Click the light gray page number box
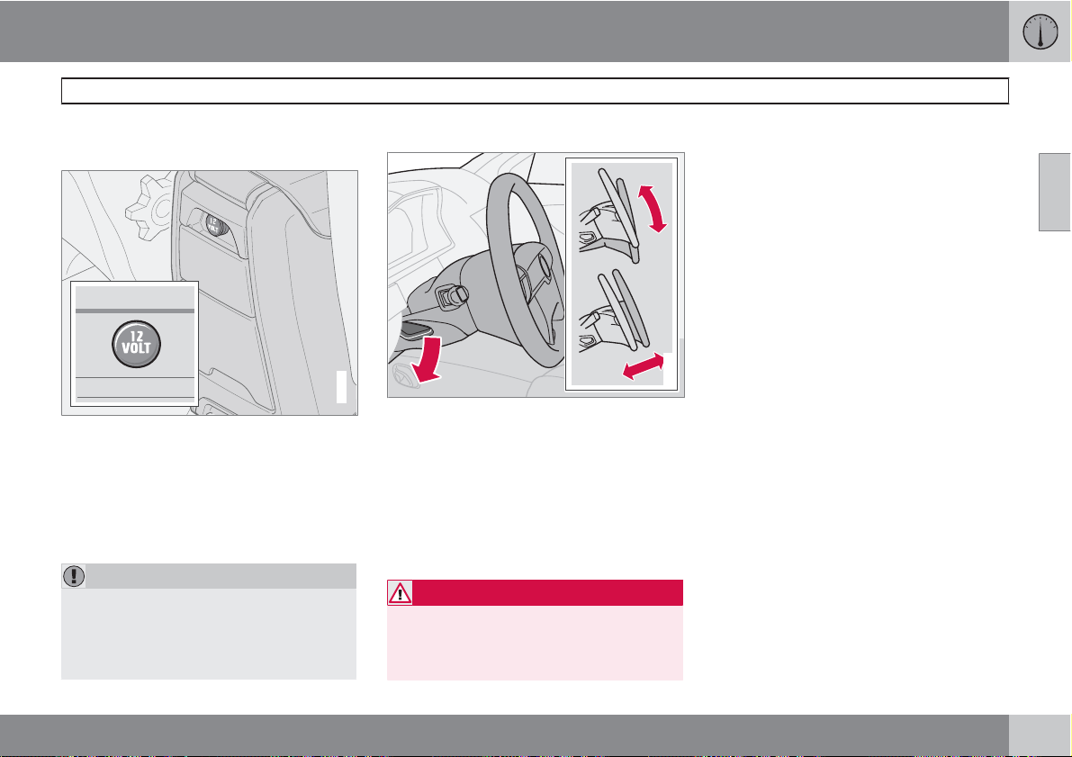The width and height of the screenshot is (1072, 757). click(1040, 735)
